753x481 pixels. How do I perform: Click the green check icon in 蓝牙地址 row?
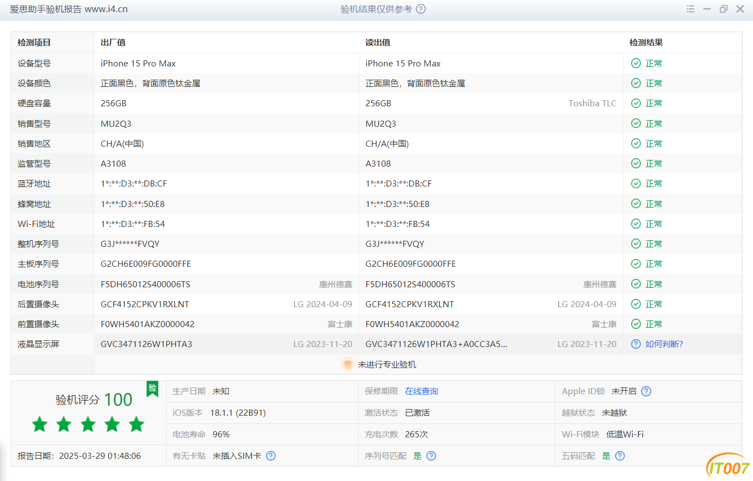coord(636,184)
